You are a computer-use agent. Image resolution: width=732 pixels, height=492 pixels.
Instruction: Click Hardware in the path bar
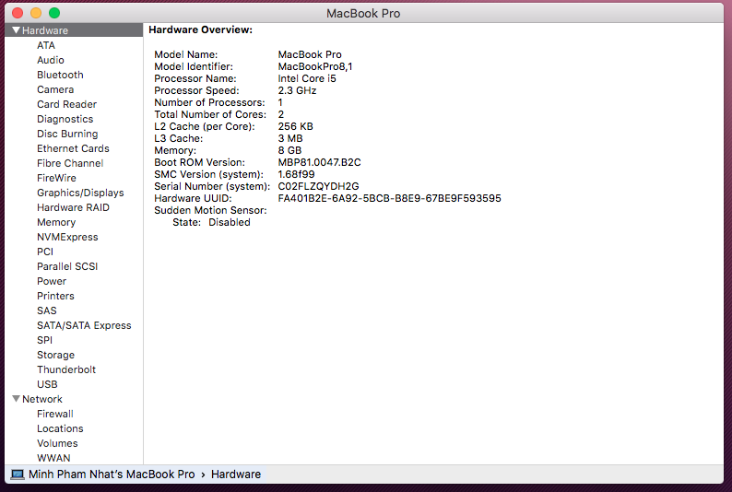coord(236,474)
